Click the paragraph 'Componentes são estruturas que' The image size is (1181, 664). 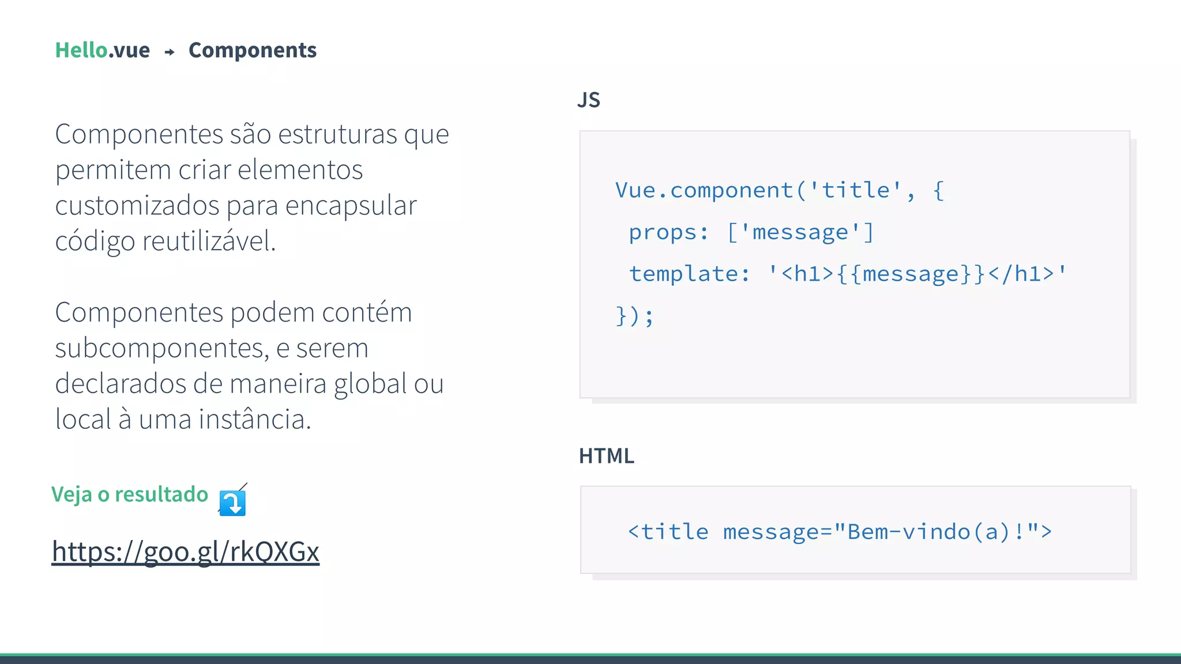point(252,187)
